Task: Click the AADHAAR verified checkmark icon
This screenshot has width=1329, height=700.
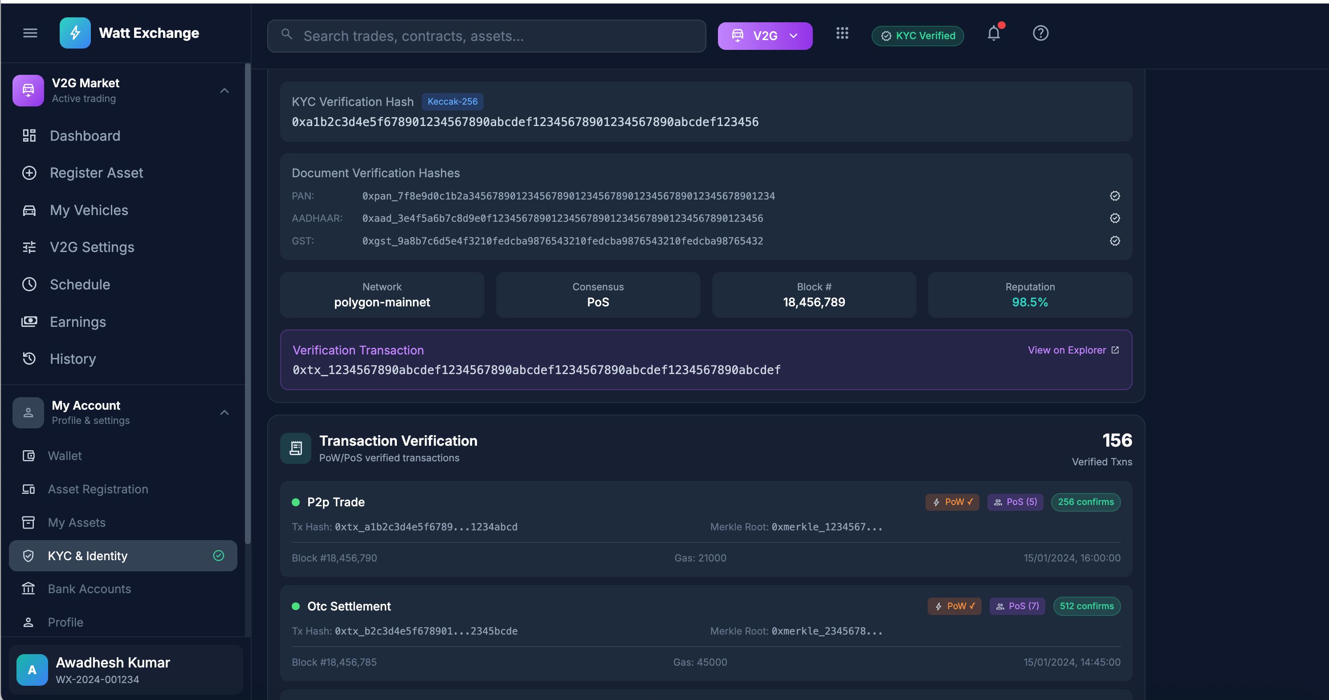Action: point(1114,218)
